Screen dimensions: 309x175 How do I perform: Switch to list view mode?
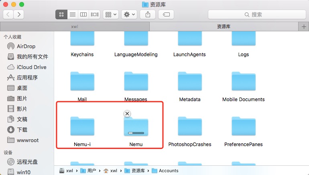pos(73,14)
